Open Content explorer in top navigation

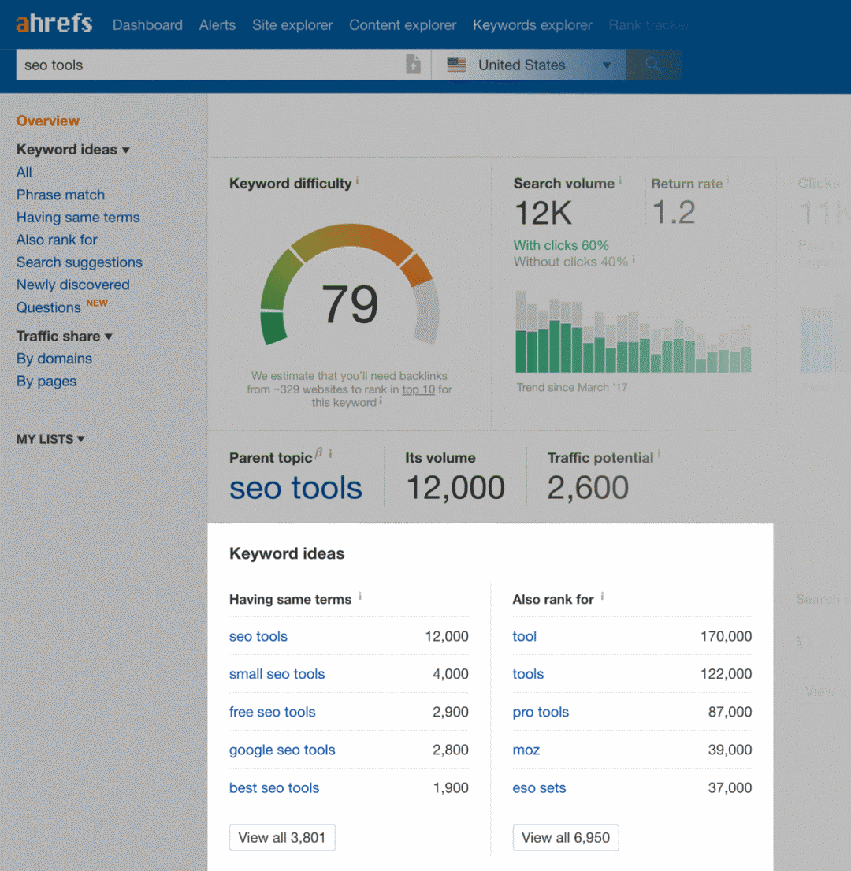pos(403,25)
